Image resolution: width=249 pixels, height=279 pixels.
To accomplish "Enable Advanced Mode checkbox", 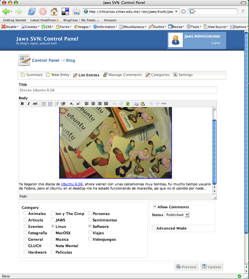I will pos(154,228).
